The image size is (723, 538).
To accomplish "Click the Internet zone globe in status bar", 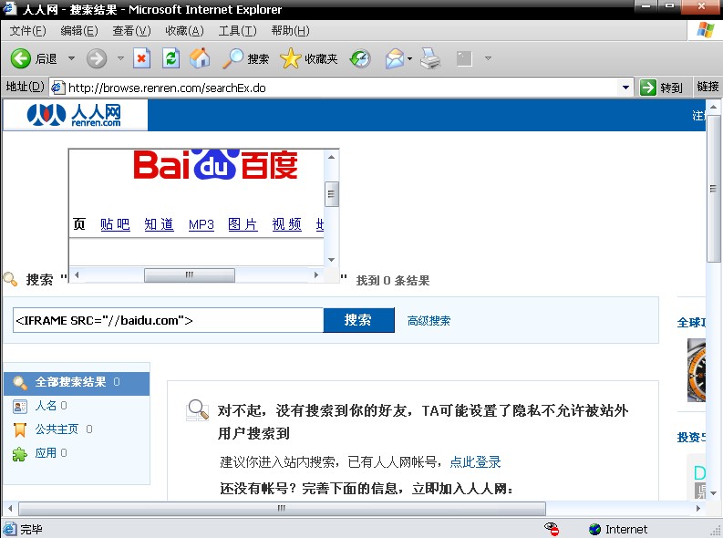I will coord(595,529).
